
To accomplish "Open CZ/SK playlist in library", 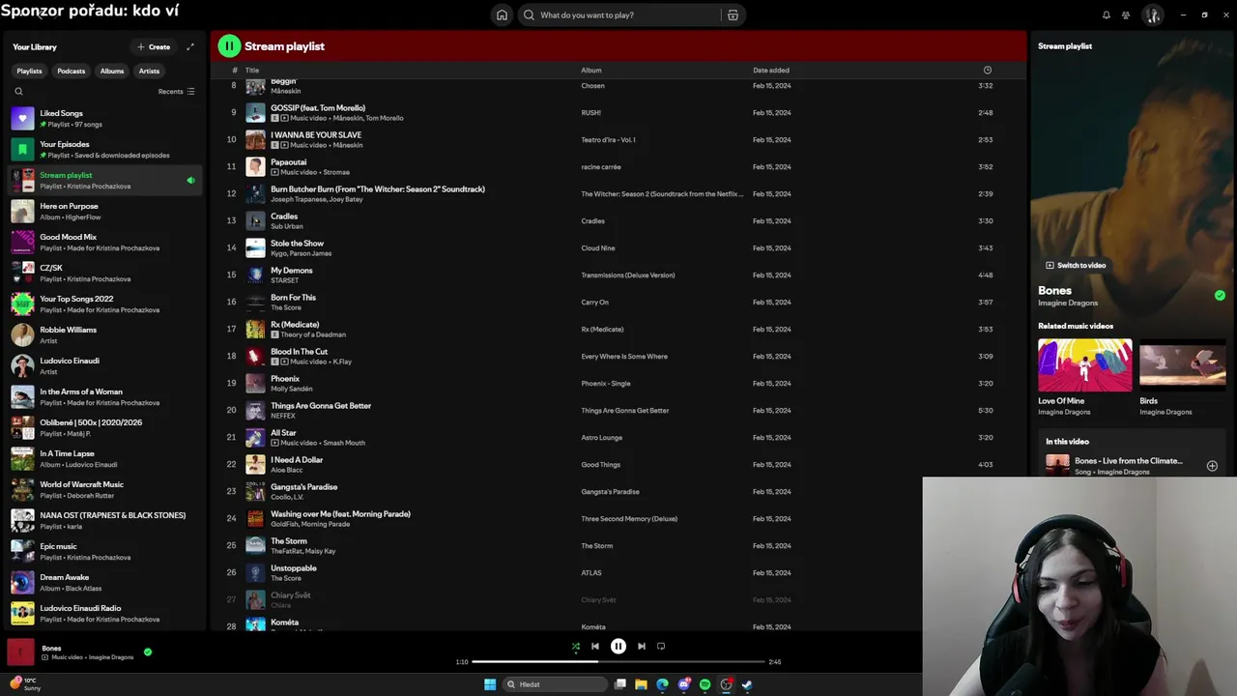I will click(x=104, y=273).
